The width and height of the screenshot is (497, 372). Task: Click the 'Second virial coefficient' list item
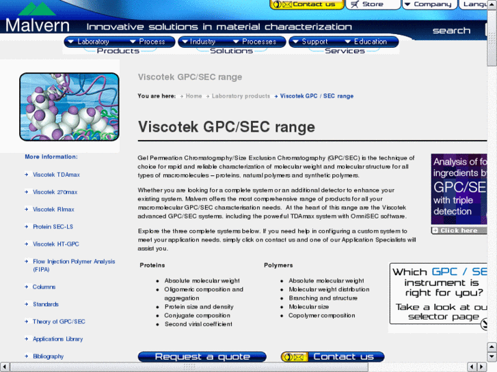coord(198,324)
